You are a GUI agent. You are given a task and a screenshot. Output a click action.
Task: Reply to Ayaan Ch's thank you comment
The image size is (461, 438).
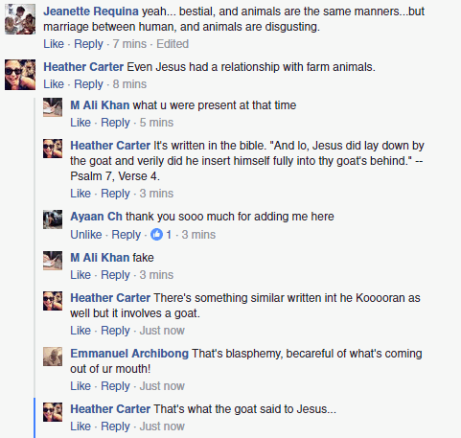(126, 235)
